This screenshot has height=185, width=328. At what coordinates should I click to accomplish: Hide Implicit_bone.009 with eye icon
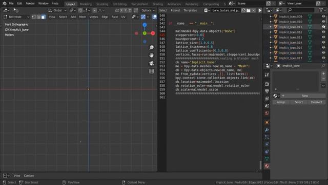pyautogui.click(x=323, y=16)
